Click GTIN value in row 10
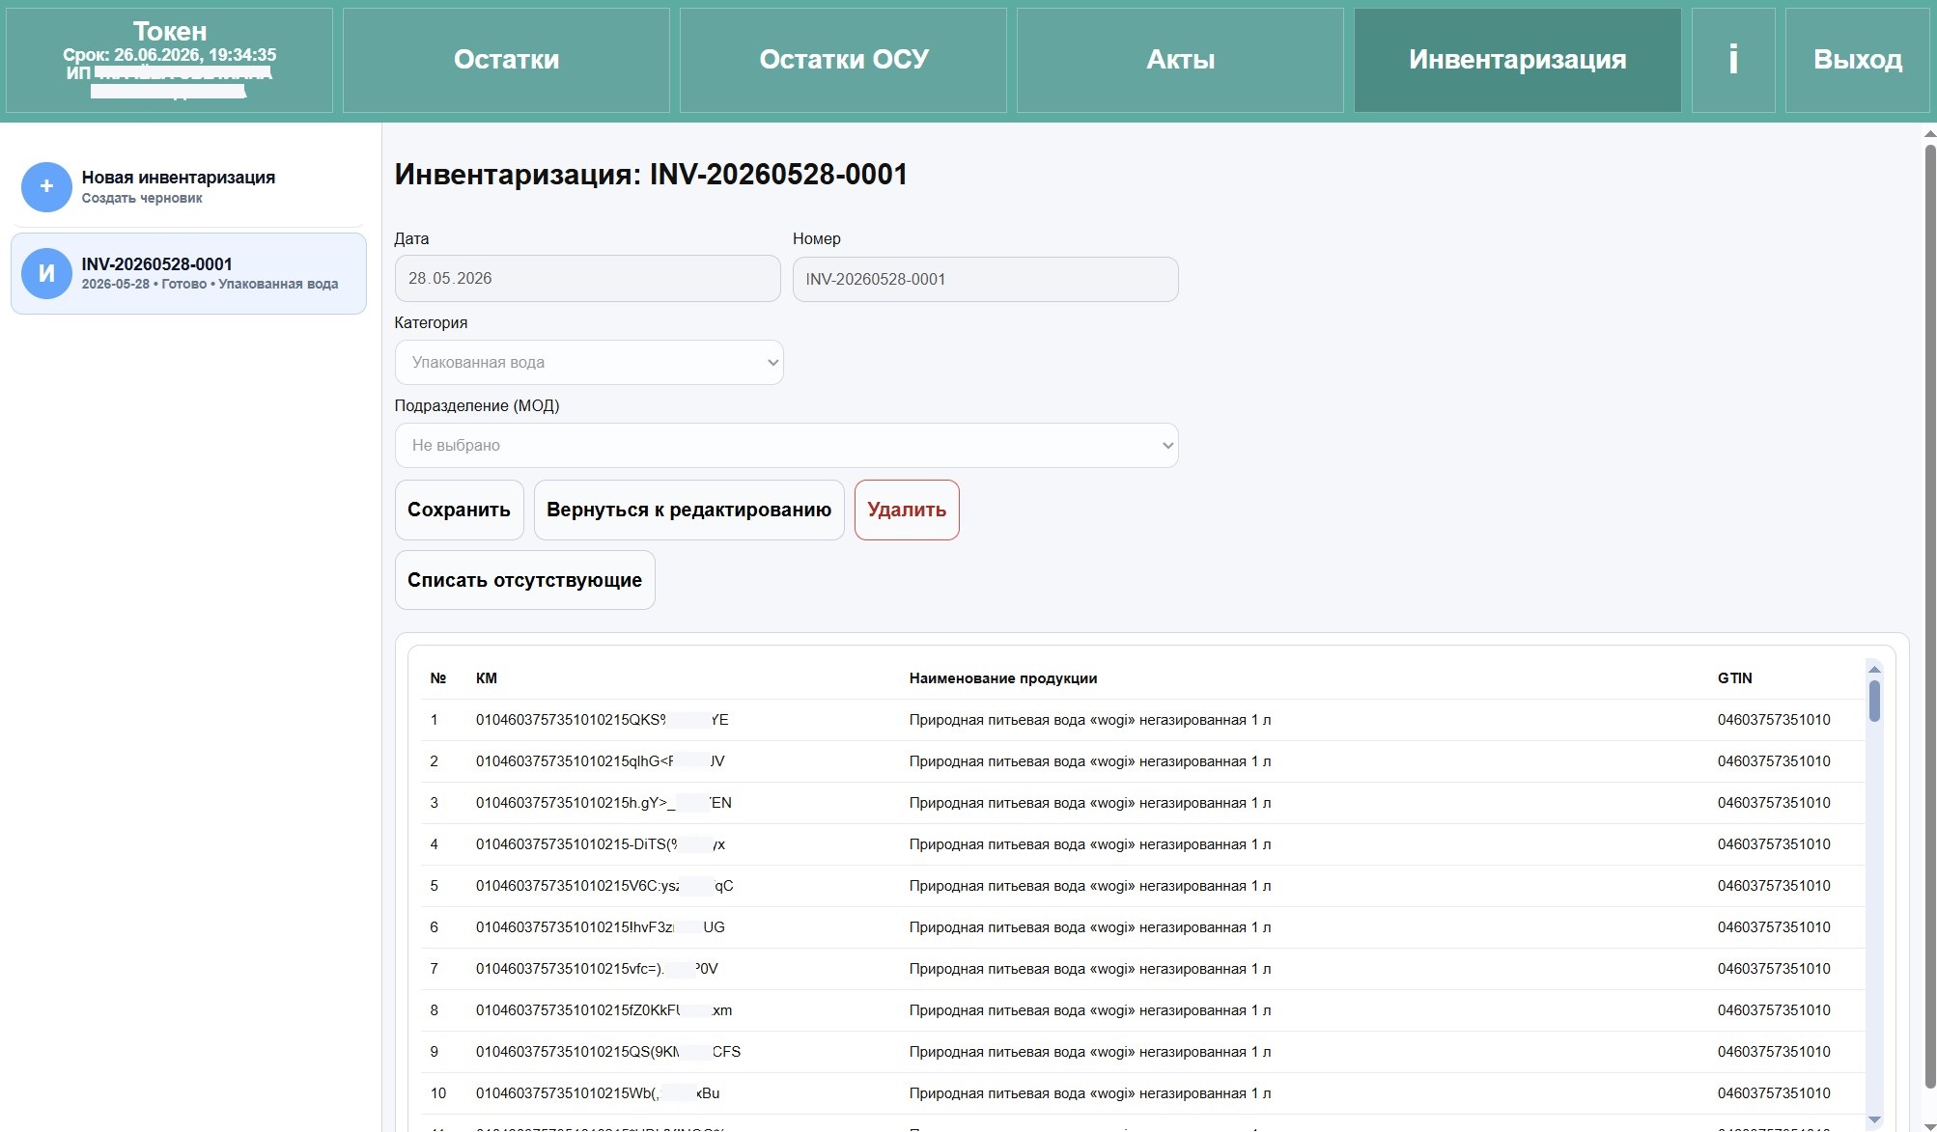The image size is (1937, 1132). click(x=1773, y=1093)
